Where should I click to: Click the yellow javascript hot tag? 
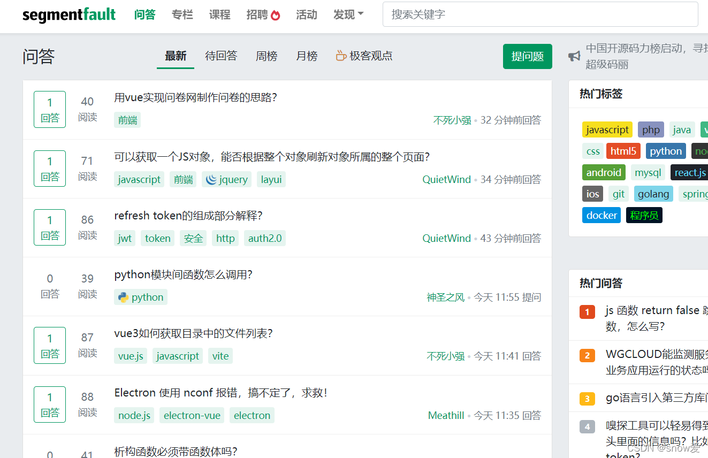pyautogui.click(x=607, y=129)
